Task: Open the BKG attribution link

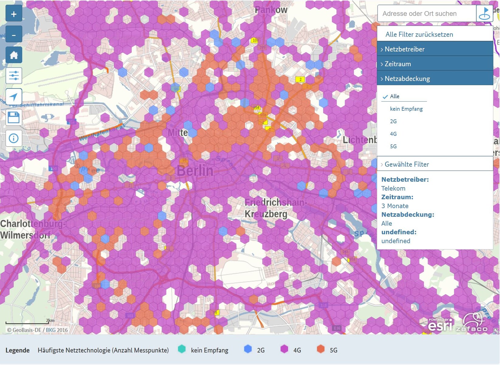Action: tap(51, 330)
